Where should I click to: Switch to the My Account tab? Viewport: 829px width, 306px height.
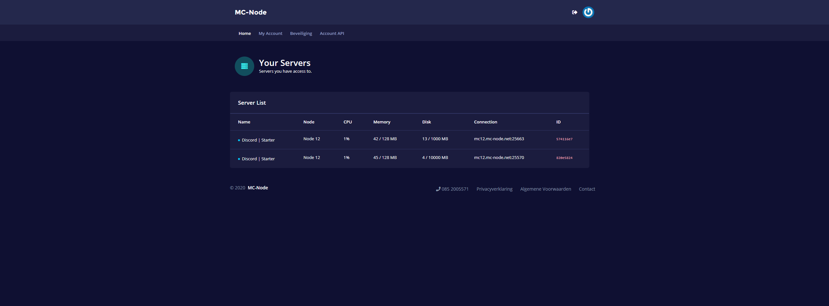(x=270, y=33)
